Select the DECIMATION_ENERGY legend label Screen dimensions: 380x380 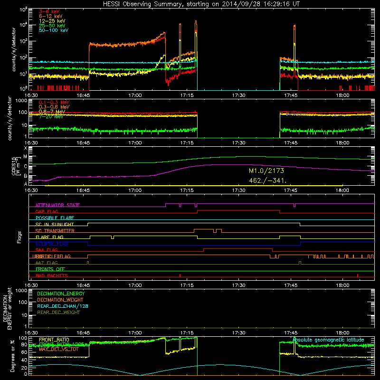click(61, 294)
